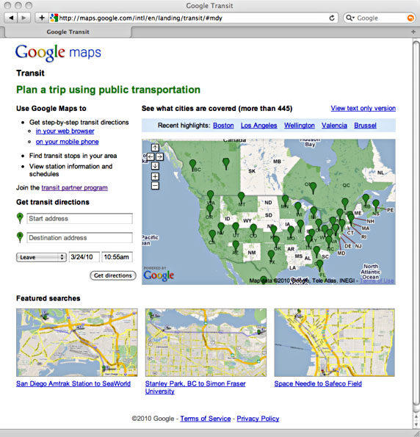Click the map's Terms of Use link
Viewport: 420px width, 437px height.
[x=377, y=281]
